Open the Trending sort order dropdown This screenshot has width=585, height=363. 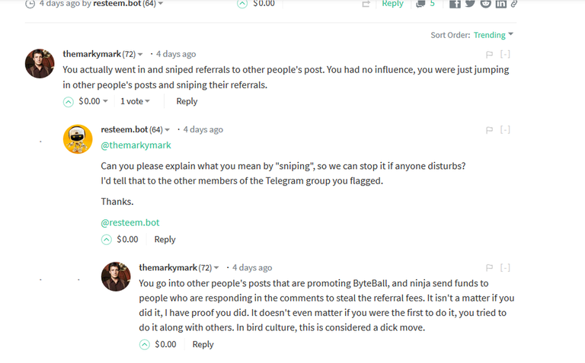494,35
